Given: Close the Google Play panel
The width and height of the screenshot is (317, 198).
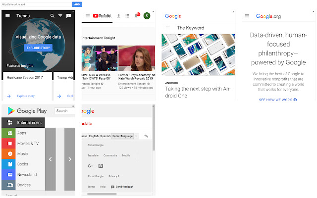Looking at the screenshot, I should pyautogui.click(x=73, y=106).
